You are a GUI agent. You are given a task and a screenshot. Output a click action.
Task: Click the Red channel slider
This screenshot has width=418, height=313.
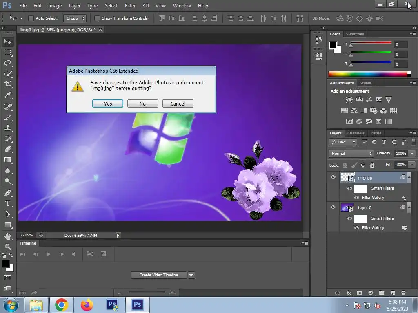371,43
